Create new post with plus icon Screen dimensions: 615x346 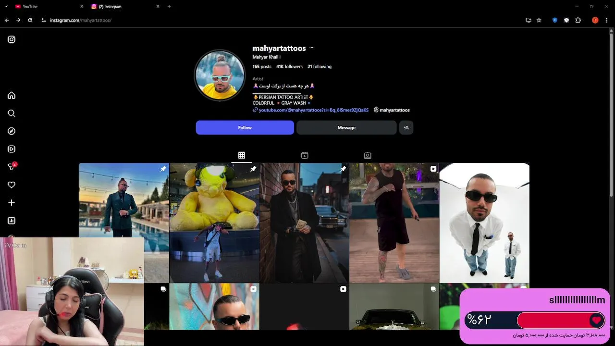tap(12, 203)
